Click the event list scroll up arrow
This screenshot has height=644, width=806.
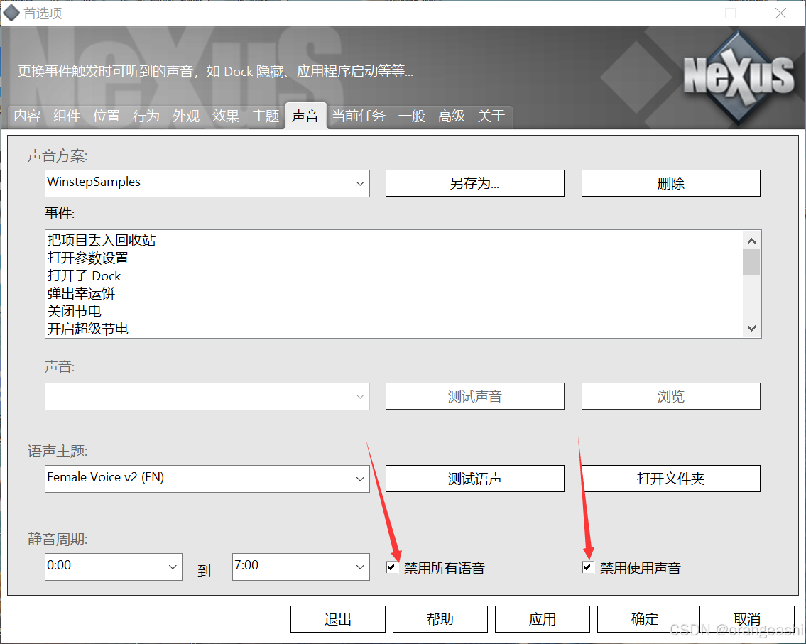[x=751, y=241]
